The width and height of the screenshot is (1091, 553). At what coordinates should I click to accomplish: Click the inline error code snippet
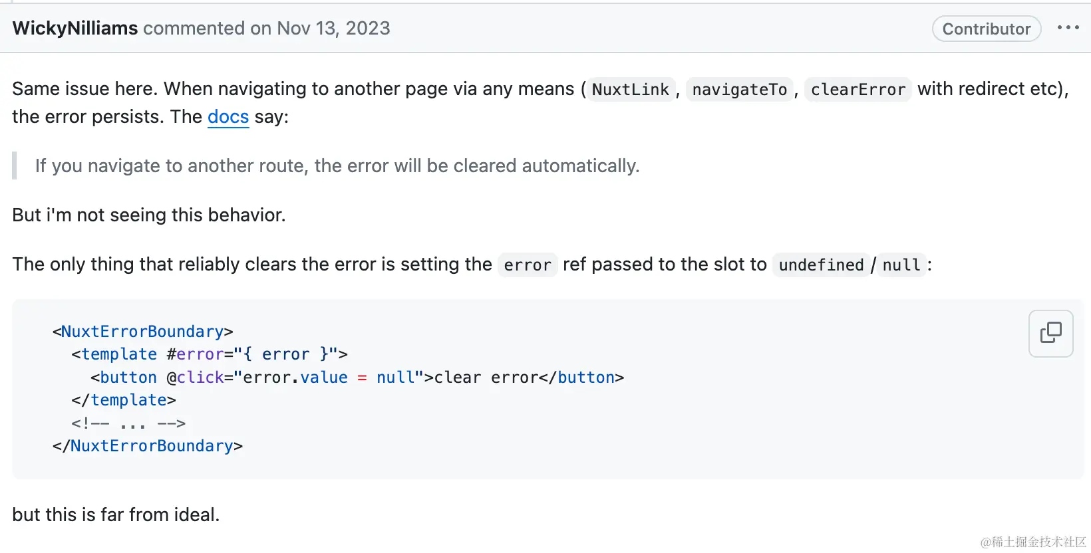coord(528,265)
